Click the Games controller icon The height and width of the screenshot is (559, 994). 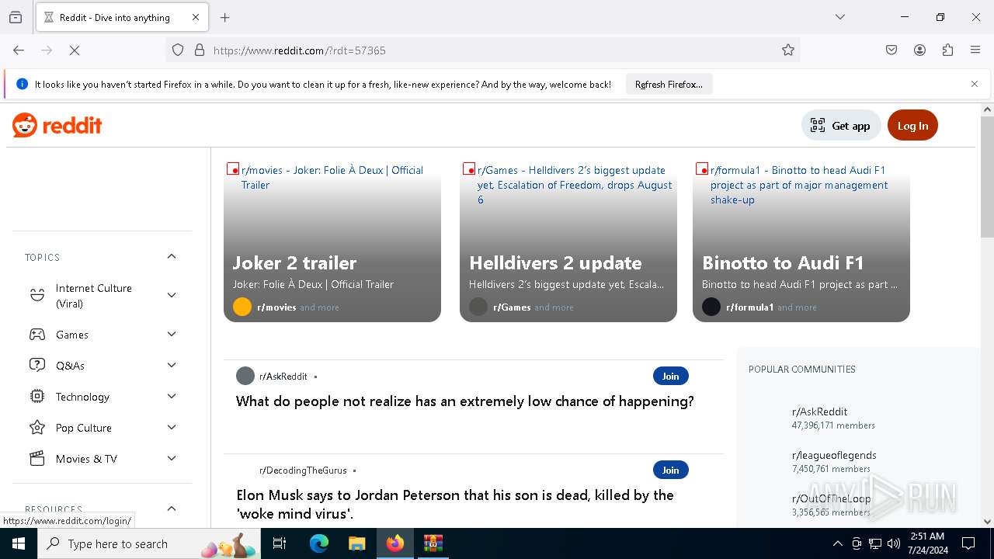(x=36, y=335)
